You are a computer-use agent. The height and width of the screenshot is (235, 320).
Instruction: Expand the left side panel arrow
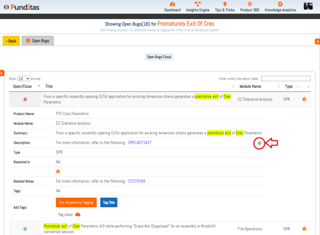(2, 73)
